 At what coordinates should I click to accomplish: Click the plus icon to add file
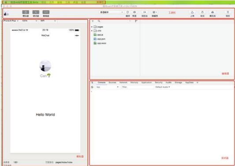(x=93, y=21)
